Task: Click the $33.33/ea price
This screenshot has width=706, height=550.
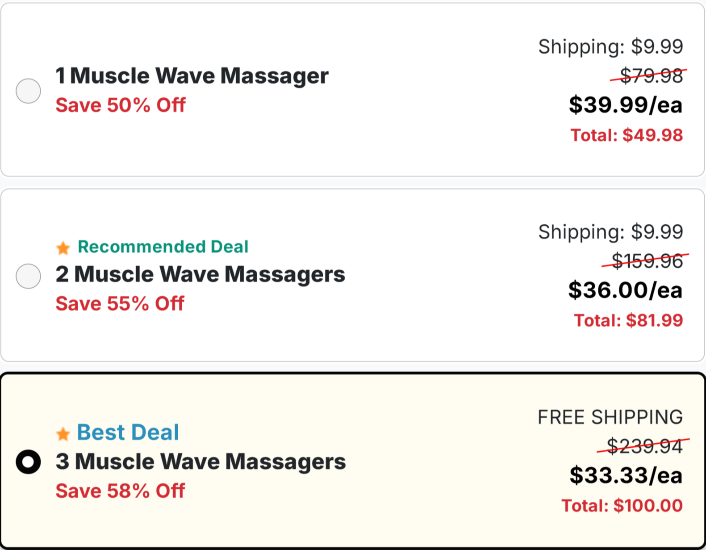Action: click(626, 475)
